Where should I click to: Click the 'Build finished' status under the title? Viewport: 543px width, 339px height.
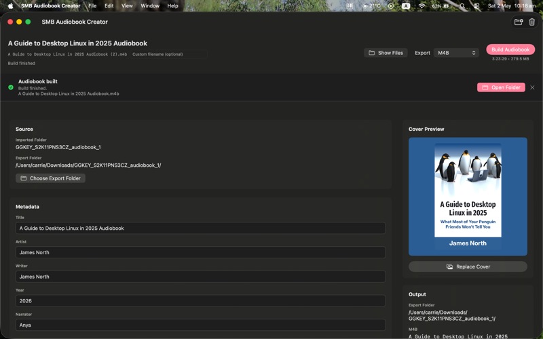pyautogui.click(x=22, y=63)
